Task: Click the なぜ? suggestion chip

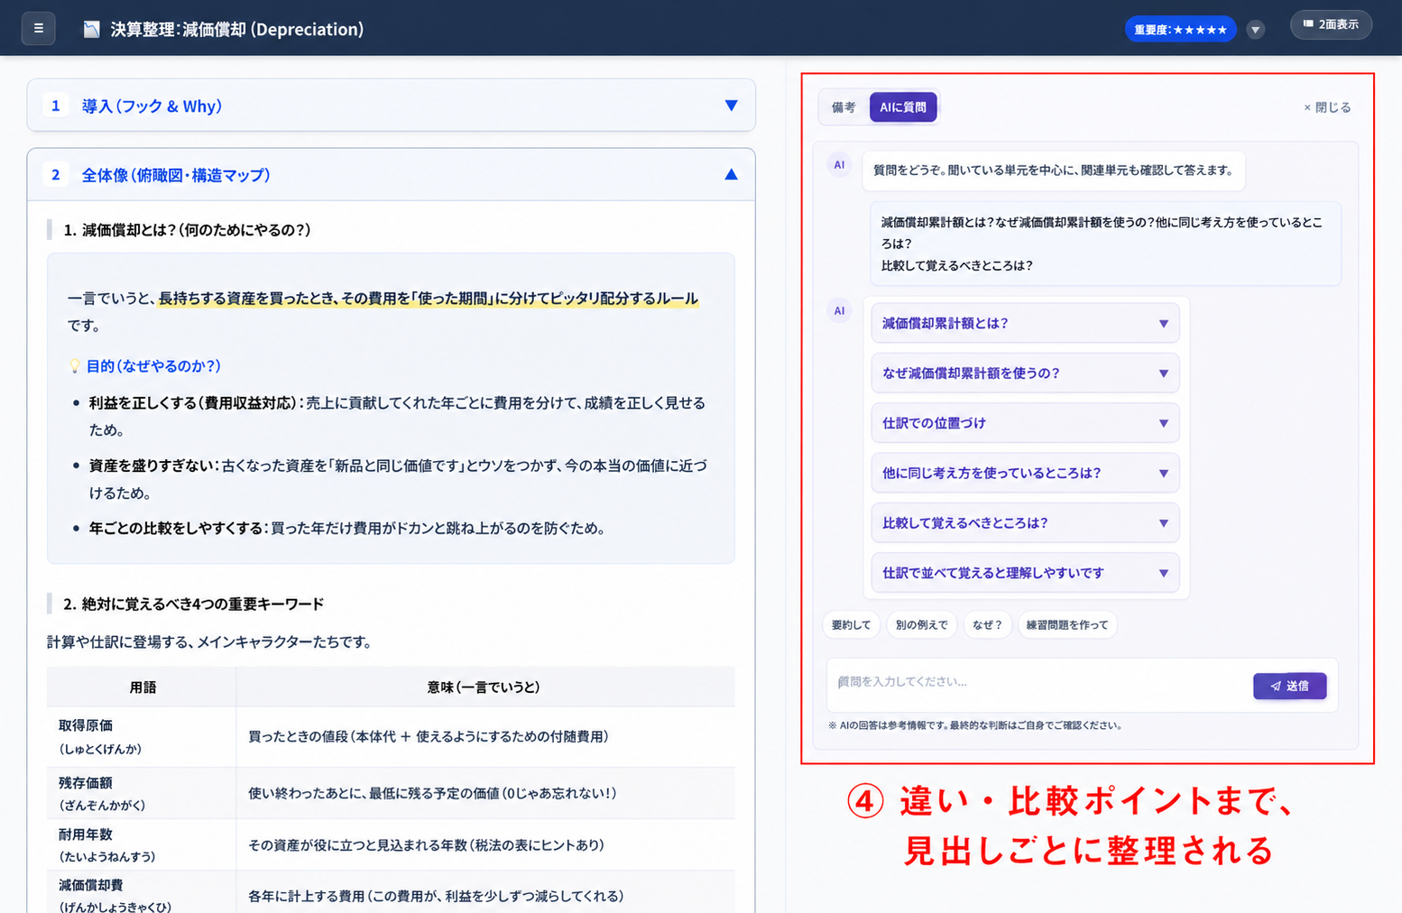Action: [987, 624]
